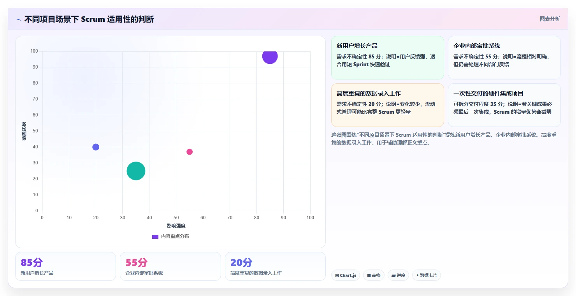Click the 企业内部审批系统 caption under 55分

coord(144,273)
